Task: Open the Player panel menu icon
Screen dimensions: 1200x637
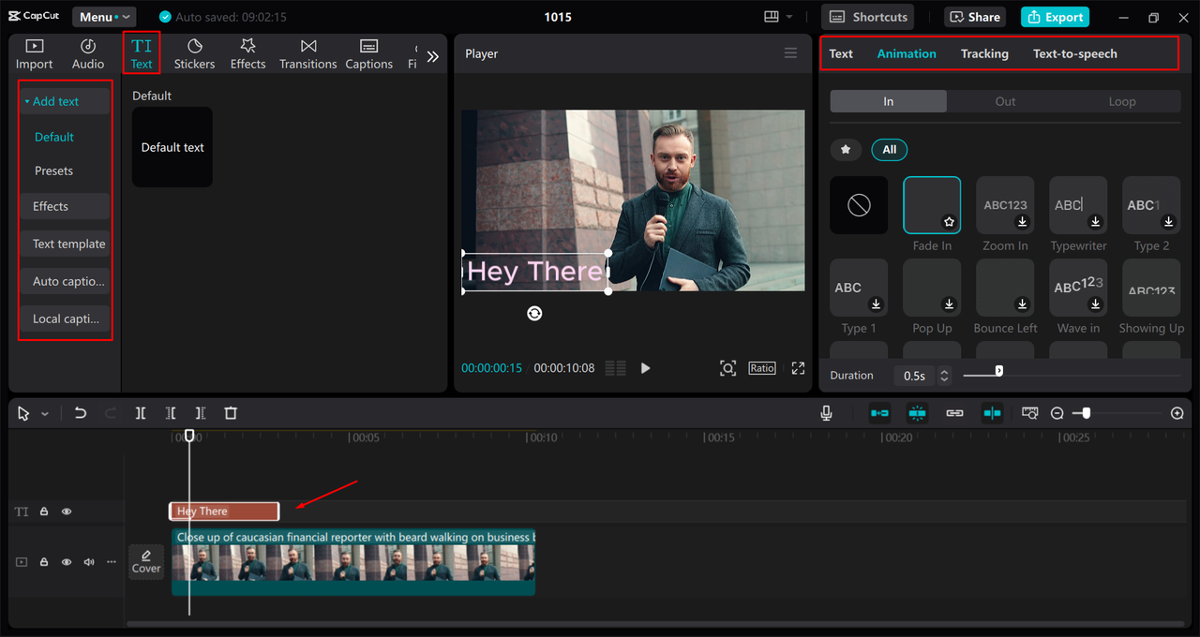Action: click(x=790, y=53)
